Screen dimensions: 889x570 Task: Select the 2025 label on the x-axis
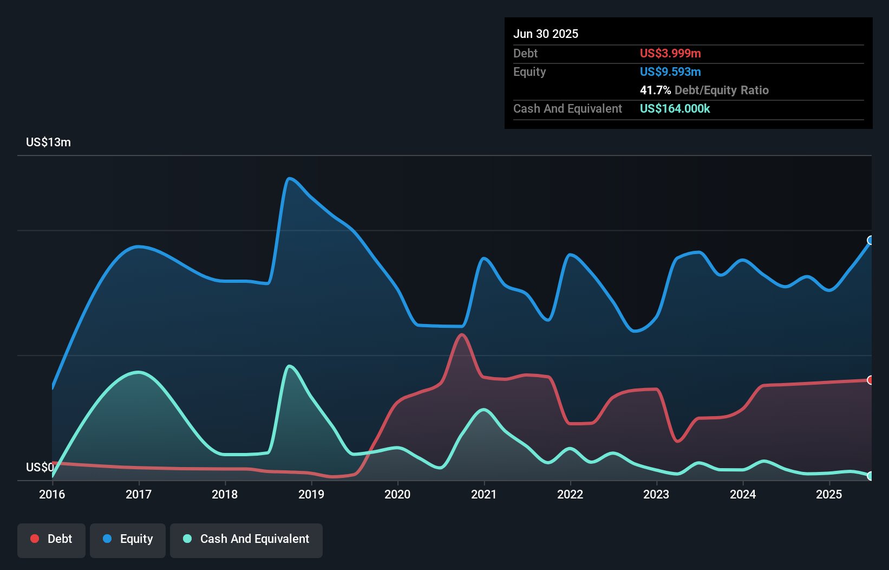click(829, 494)
